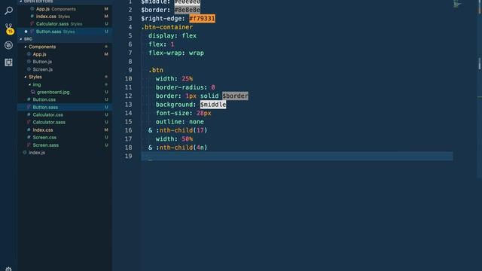Click line number 16 in gutter
Viewport: 482px width, 271px height.
(128, 130)
